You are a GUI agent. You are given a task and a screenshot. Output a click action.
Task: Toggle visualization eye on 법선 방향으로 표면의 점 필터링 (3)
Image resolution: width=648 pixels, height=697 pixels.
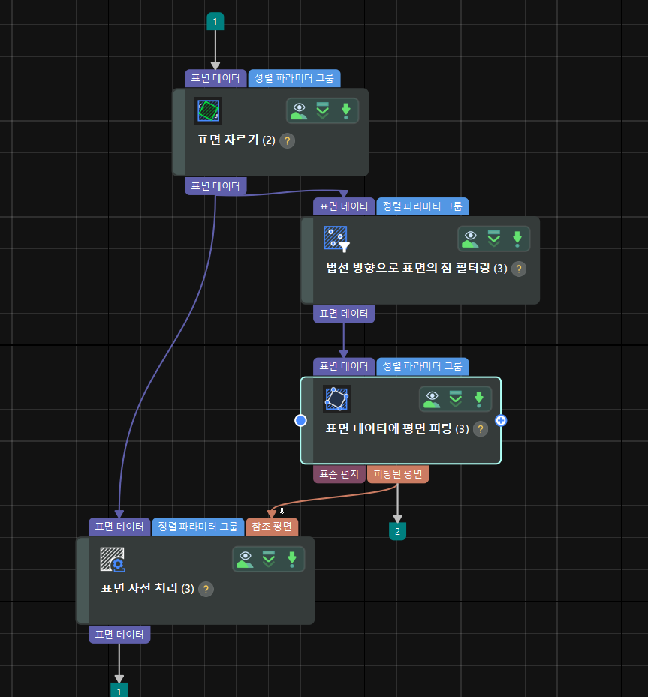pyautogui.click(x=470, y=239)
